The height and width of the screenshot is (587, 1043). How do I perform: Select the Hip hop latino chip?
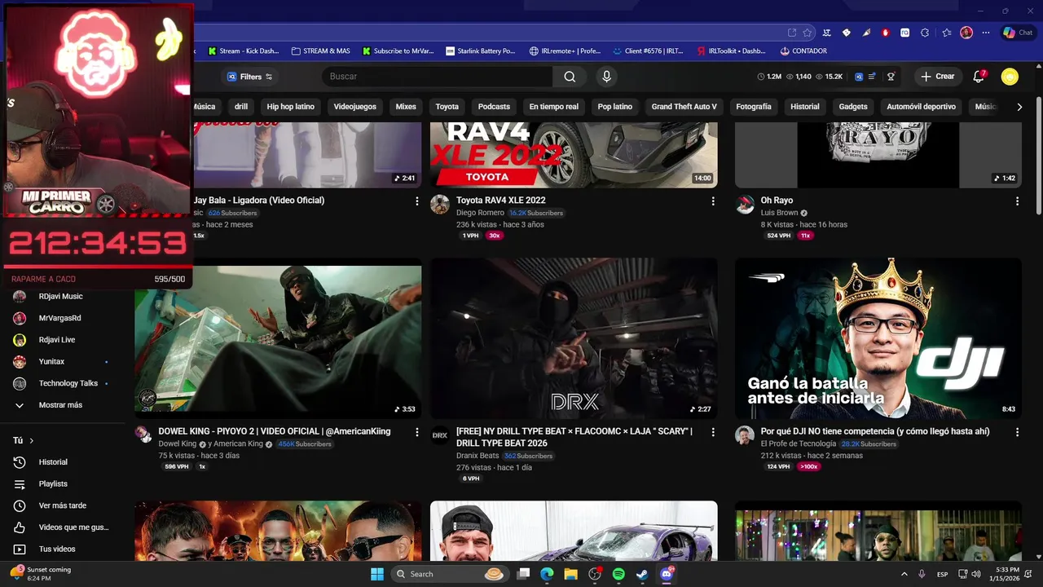point(290,107)
